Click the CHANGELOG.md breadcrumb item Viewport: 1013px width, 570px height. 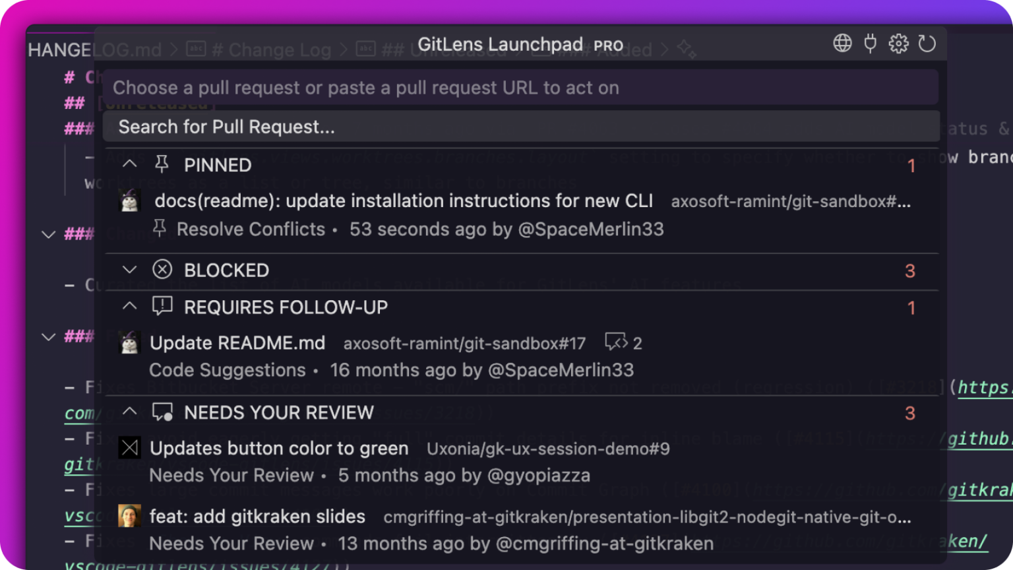tap(94, 49)
